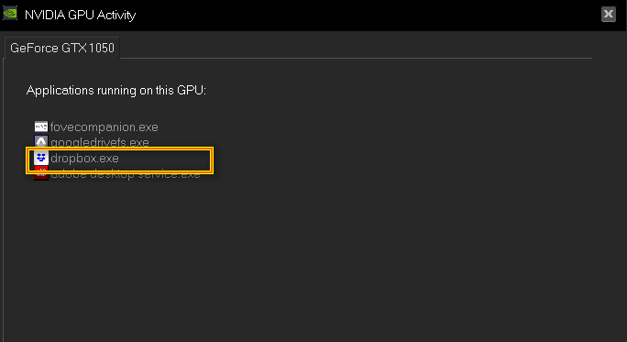The width and height of the screenshot is (627, 342).
Task: Click the red Adobe desktop service icon
Action: [40, 174]
